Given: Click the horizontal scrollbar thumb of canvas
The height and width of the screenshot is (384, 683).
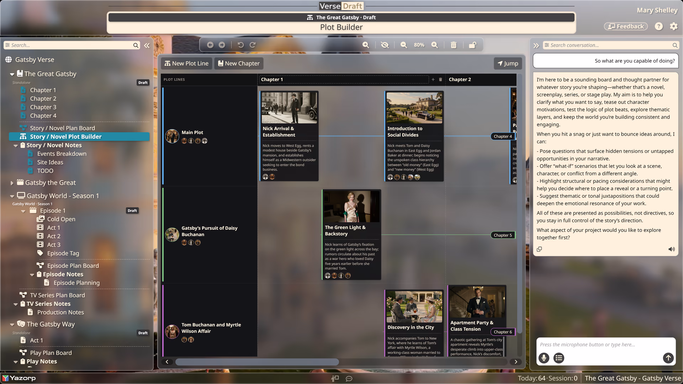Looking at the screenshot, I should pos(257,362).
